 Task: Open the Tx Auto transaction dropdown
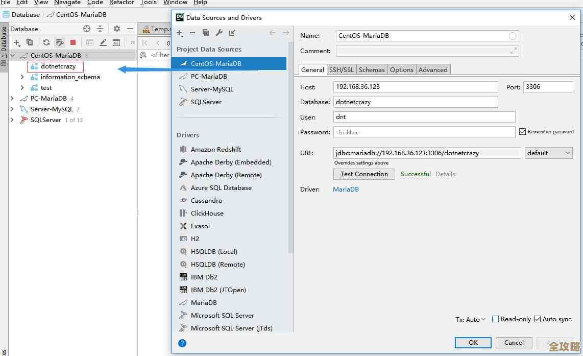click(470, 319)
